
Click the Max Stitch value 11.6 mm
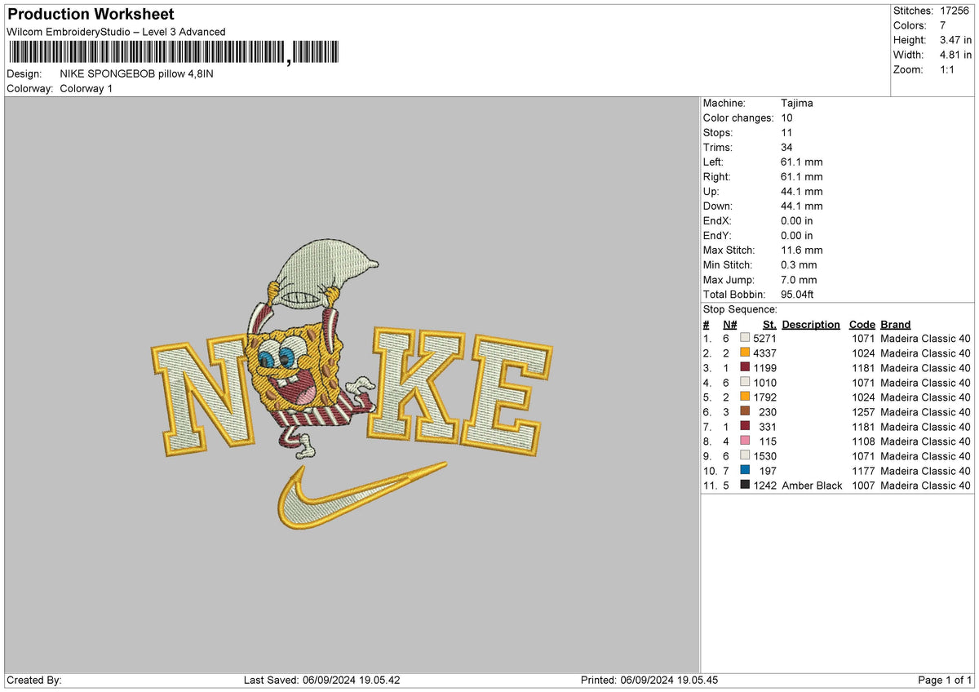[x=802, y=250]
